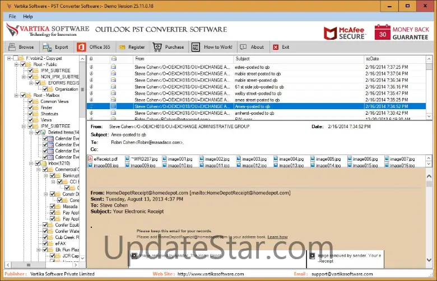Open the File menu
The width and height of the screenshot is (437, 281).
[12, 16]
